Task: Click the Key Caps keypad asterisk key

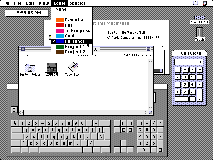Action: tap(160, 123)
